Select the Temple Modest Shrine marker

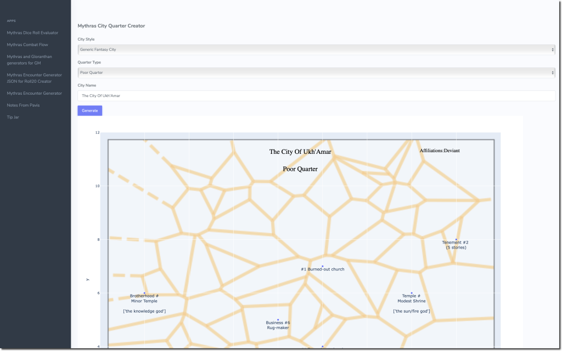pyautogui.click(x=412, y=293)
